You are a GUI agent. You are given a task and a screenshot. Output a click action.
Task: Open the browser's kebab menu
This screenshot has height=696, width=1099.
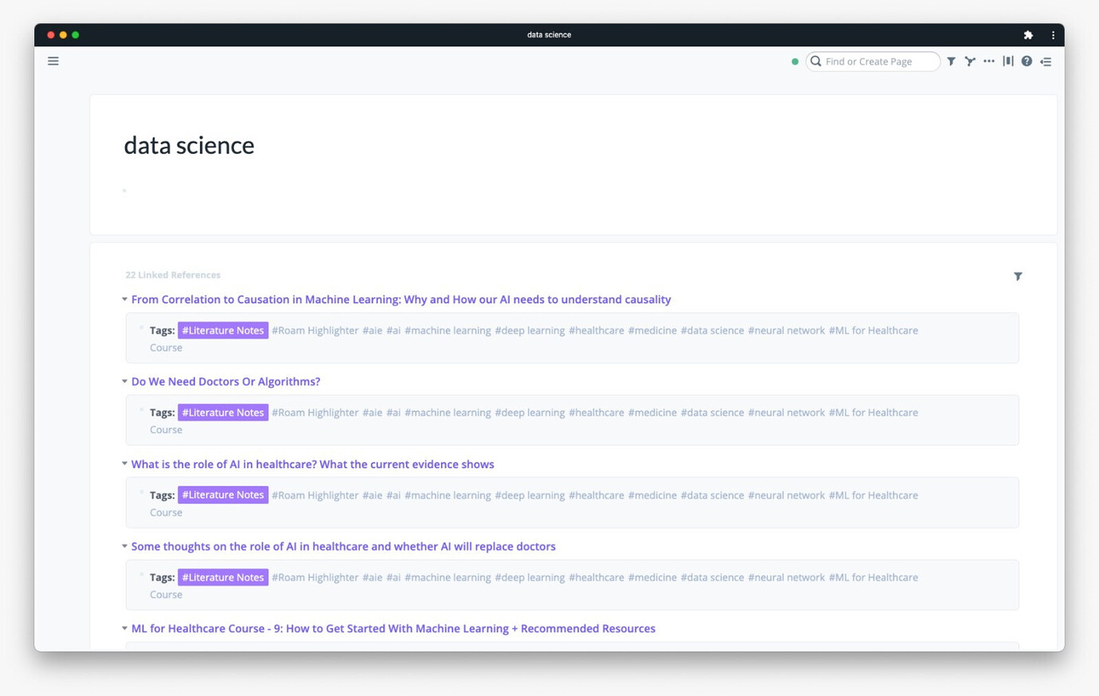click(x=1053, y=35)
